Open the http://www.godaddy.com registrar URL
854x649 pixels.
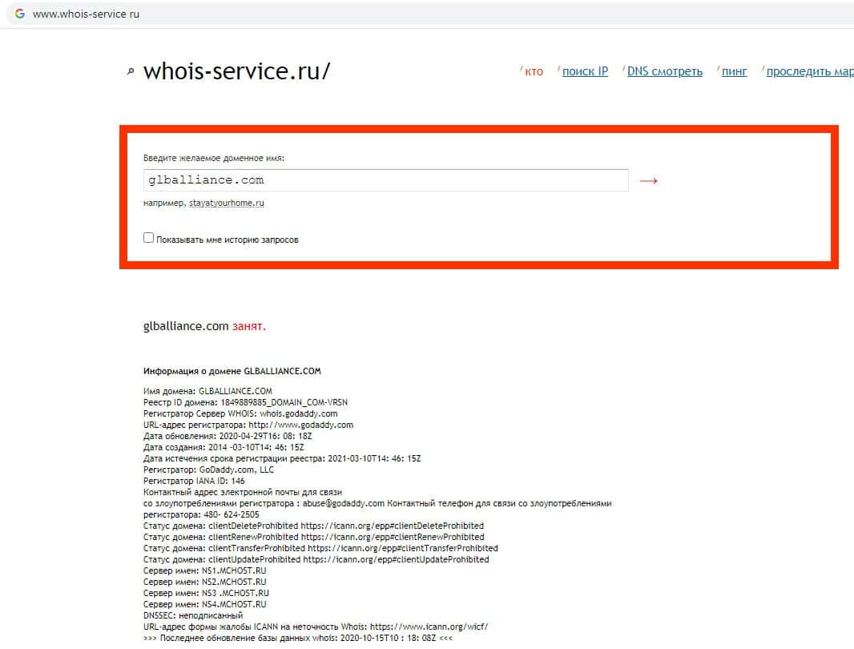tap(300, 425)
